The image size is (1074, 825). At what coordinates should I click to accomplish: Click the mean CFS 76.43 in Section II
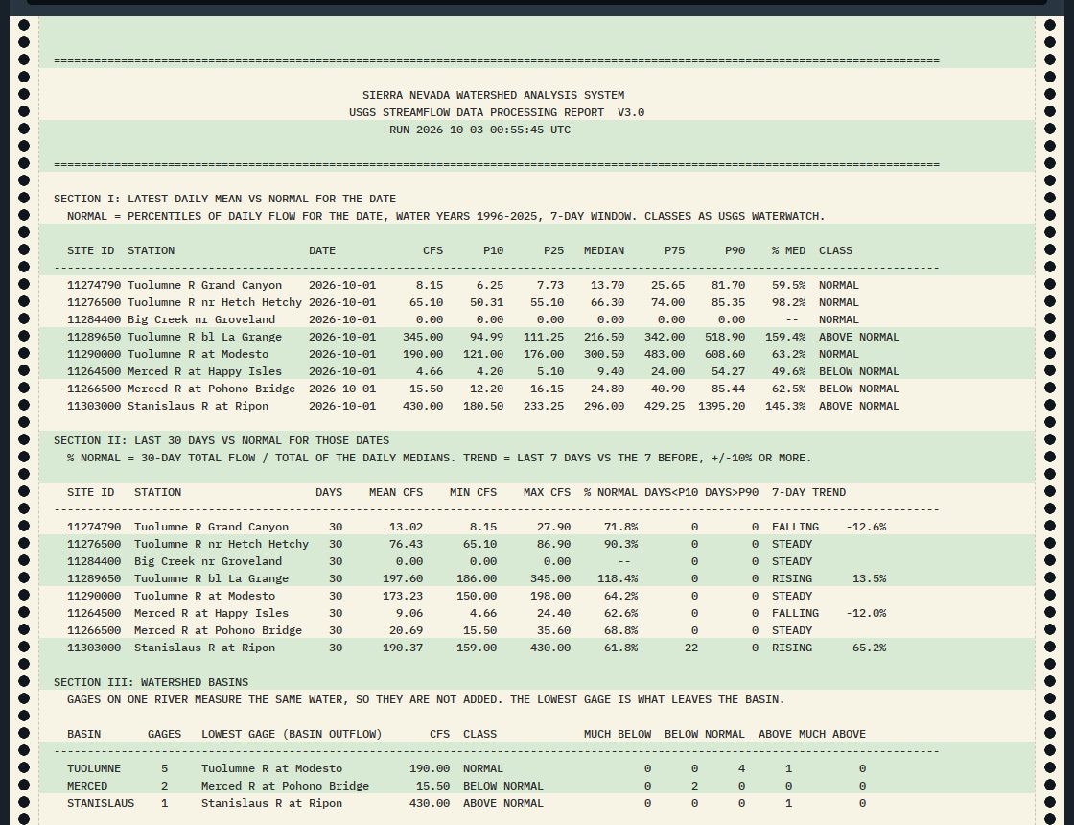[x=407, y=544]
